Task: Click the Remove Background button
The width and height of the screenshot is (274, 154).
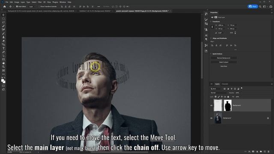Action: pyautogui.click(x=223, y=58)
